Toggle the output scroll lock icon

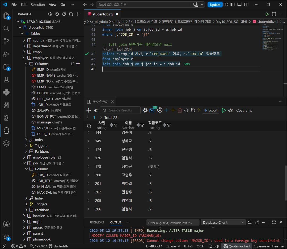point(257,222)
